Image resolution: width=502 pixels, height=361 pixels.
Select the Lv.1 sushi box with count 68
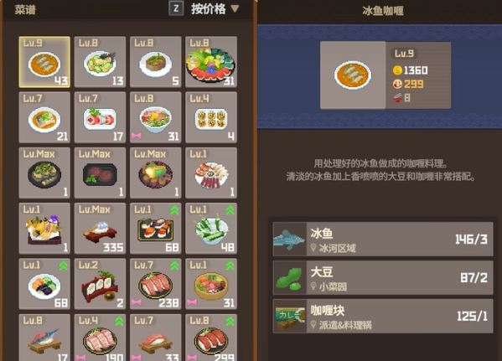pos(156,228)
